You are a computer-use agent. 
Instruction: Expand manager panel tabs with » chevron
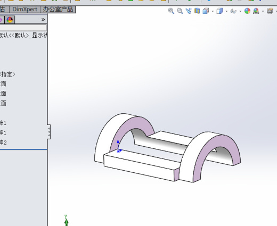coord(43,20)
